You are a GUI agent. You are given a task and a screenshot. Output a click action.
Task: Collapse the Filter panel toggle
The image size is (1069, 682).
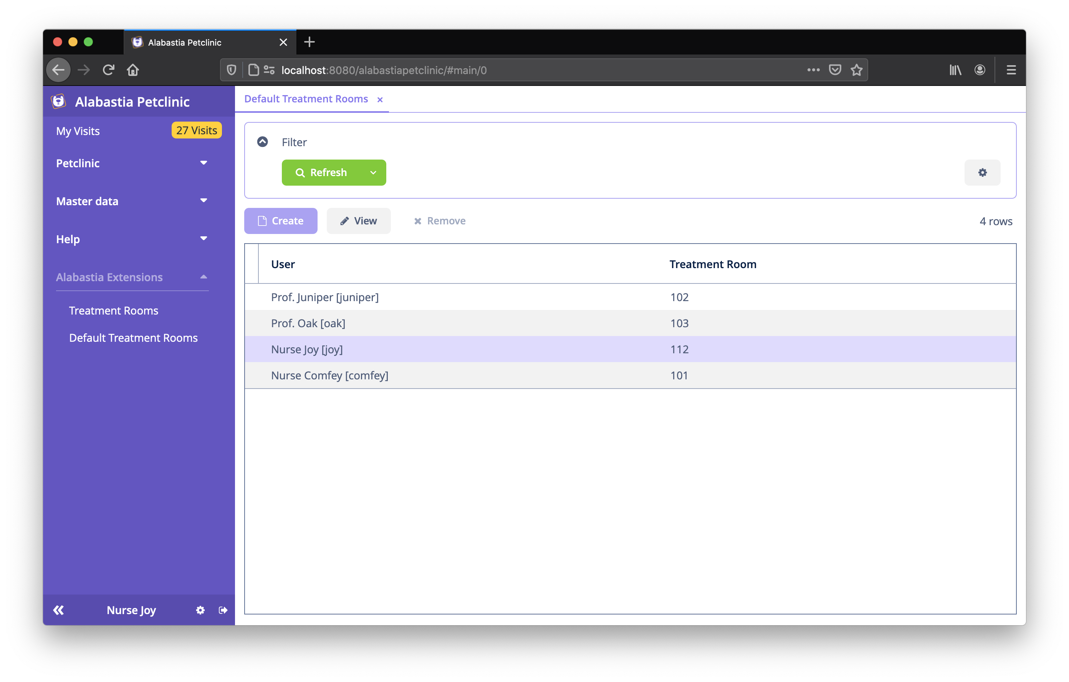click(262, 142)
